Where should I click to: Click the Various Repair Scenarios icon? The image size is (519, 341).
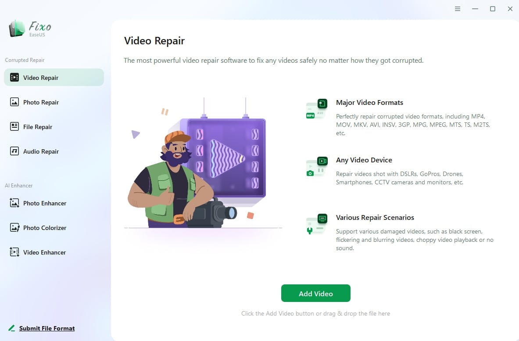pos(316,224)
